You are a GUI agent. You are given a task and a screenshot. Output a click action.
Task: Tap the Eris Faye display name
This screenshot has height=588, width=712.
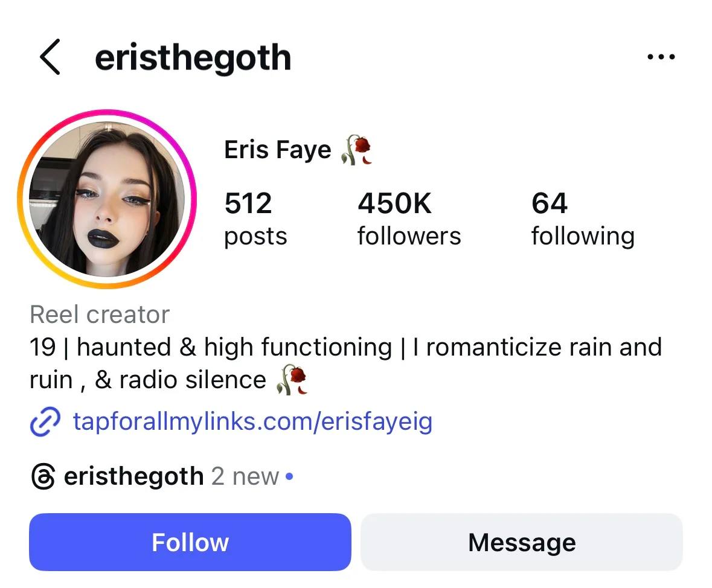tap(277, 150)
